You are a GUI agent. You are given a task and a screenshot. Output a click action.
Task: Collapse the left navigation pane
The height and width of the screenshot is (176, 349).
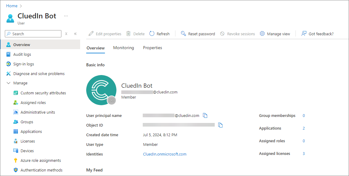pos(75,34)
